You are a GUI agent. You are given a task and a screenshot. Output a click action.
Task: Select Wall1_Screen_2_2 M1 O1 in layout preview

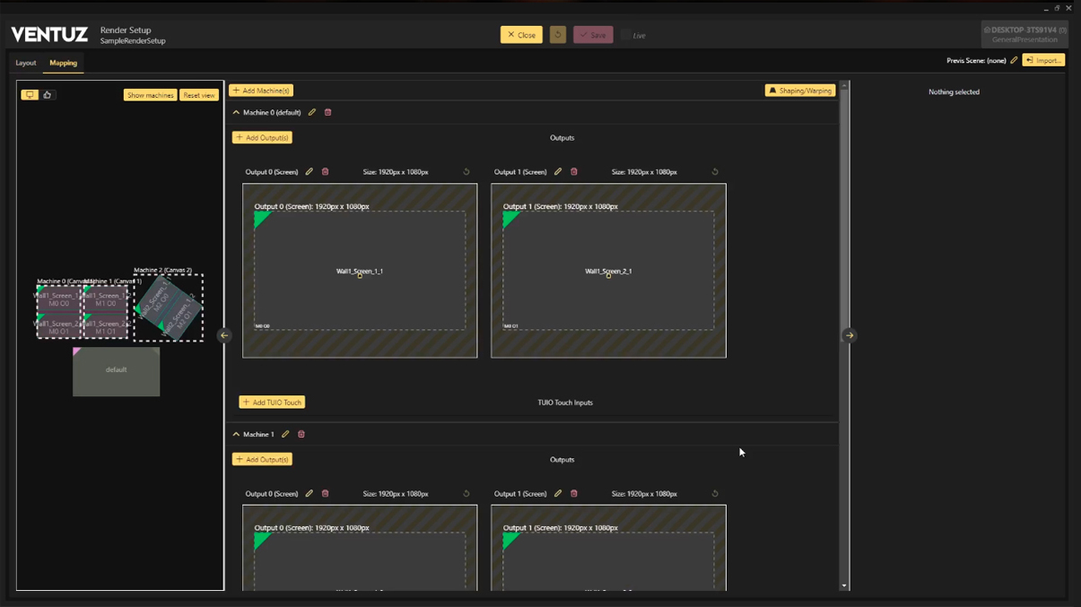pyautogui.click(x=106, y=326)
